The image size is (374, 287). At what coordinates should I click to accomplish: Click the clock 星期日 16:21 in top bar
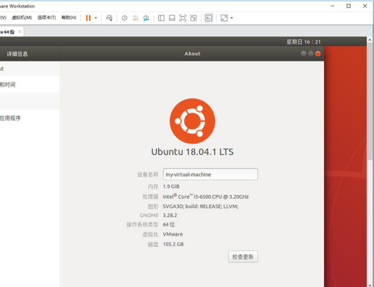[x=304, y=42]
